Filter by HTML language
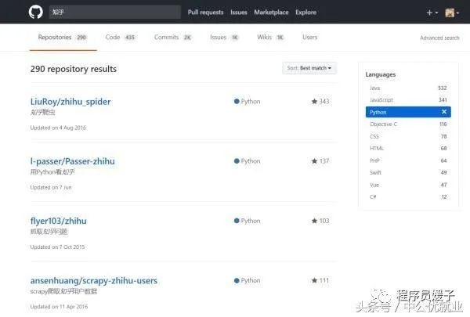The image size is (470, 317). [408, 148]
